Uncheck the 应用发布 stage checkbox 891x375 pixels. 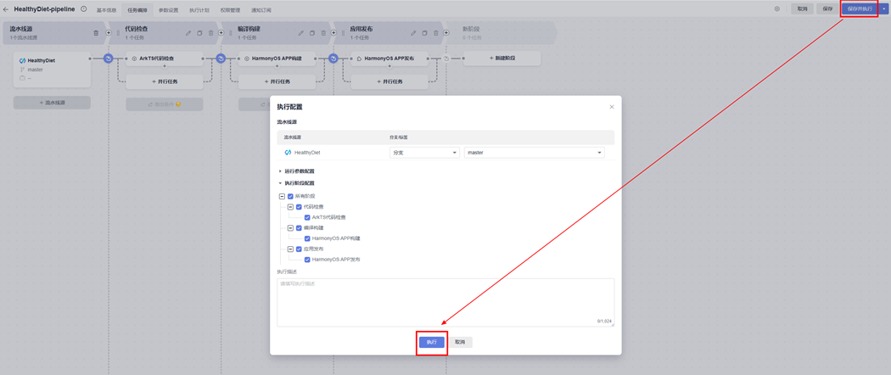pyautogui.click(x=299, y=249)
